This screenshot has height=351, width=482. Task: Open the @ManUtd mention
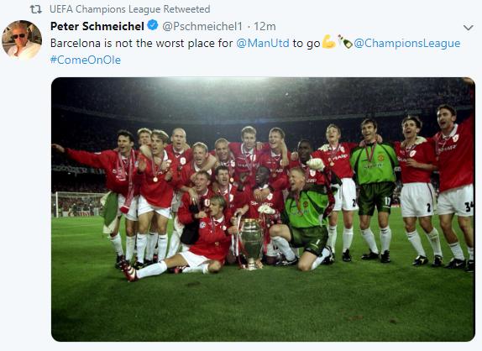click(263, 44)
